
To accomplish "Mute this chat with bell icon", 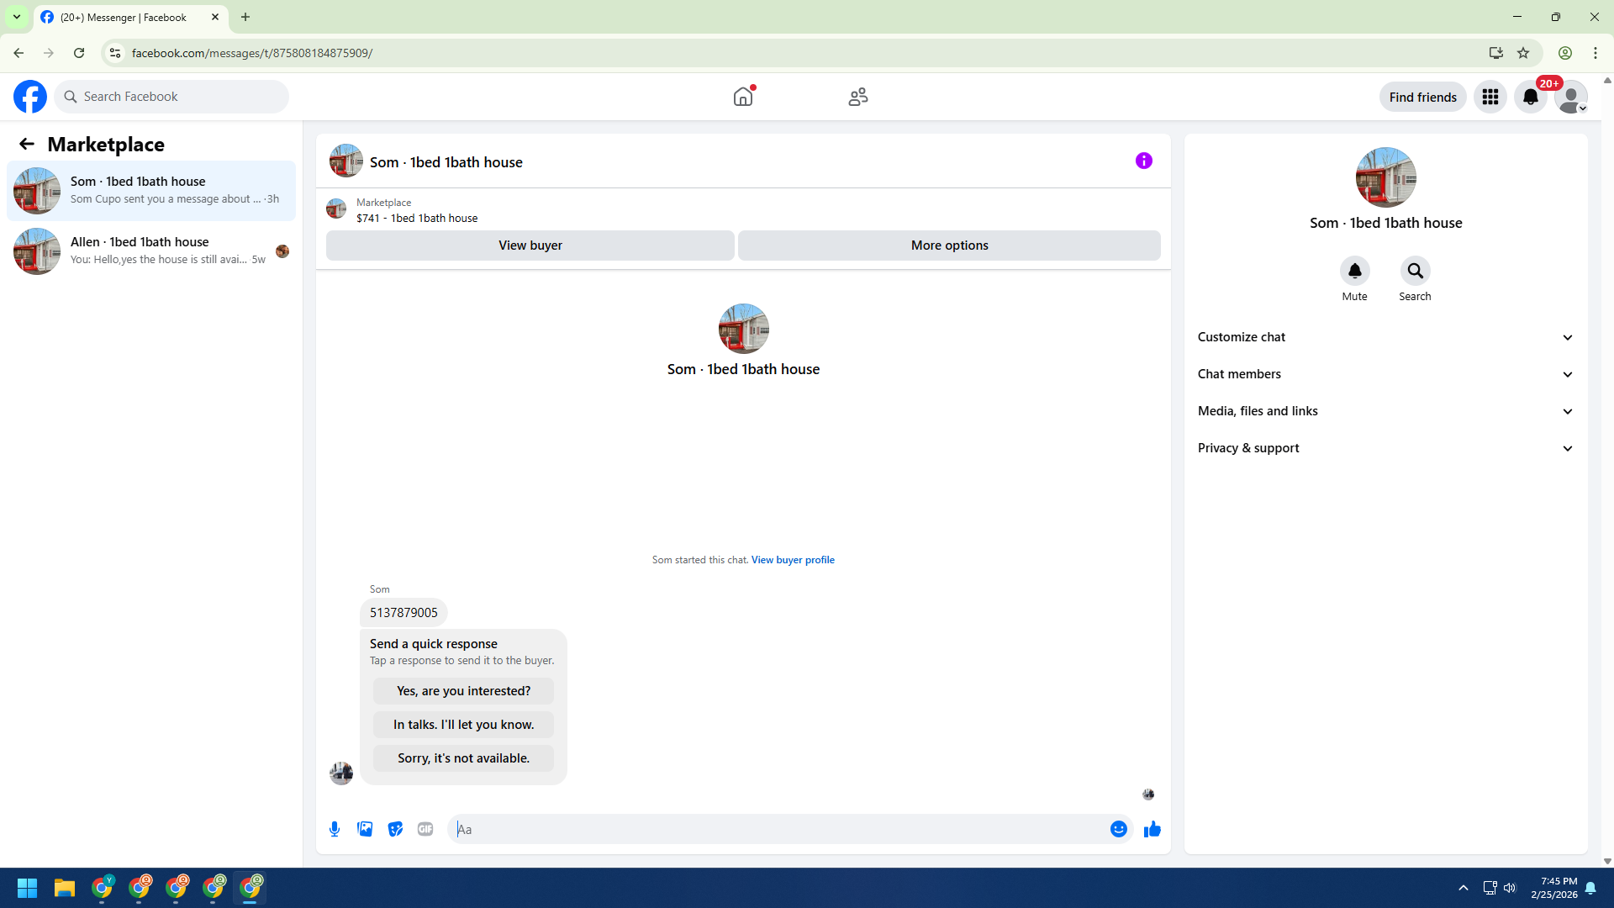I will pos(1354,271).
